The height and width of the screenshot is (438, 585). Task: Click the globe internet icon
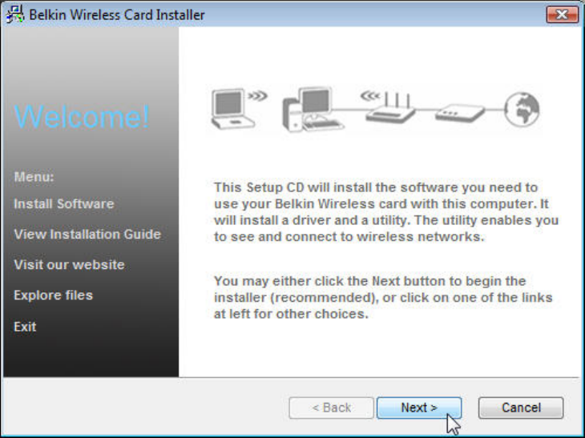click(x=522, y=110)
